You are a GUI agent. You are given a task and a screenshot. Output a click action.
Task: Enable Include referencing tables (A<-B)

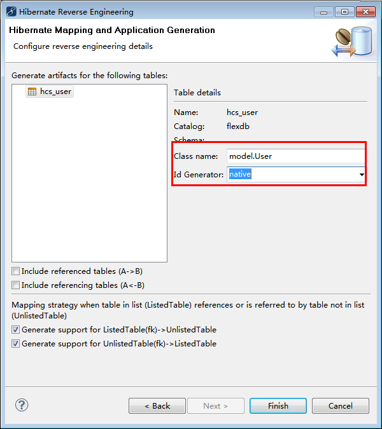[16, 285]
